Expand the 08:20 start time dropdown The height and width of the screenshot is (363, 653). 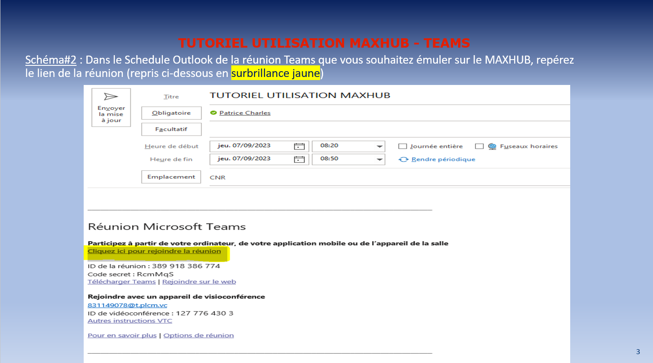click(379, 146)
